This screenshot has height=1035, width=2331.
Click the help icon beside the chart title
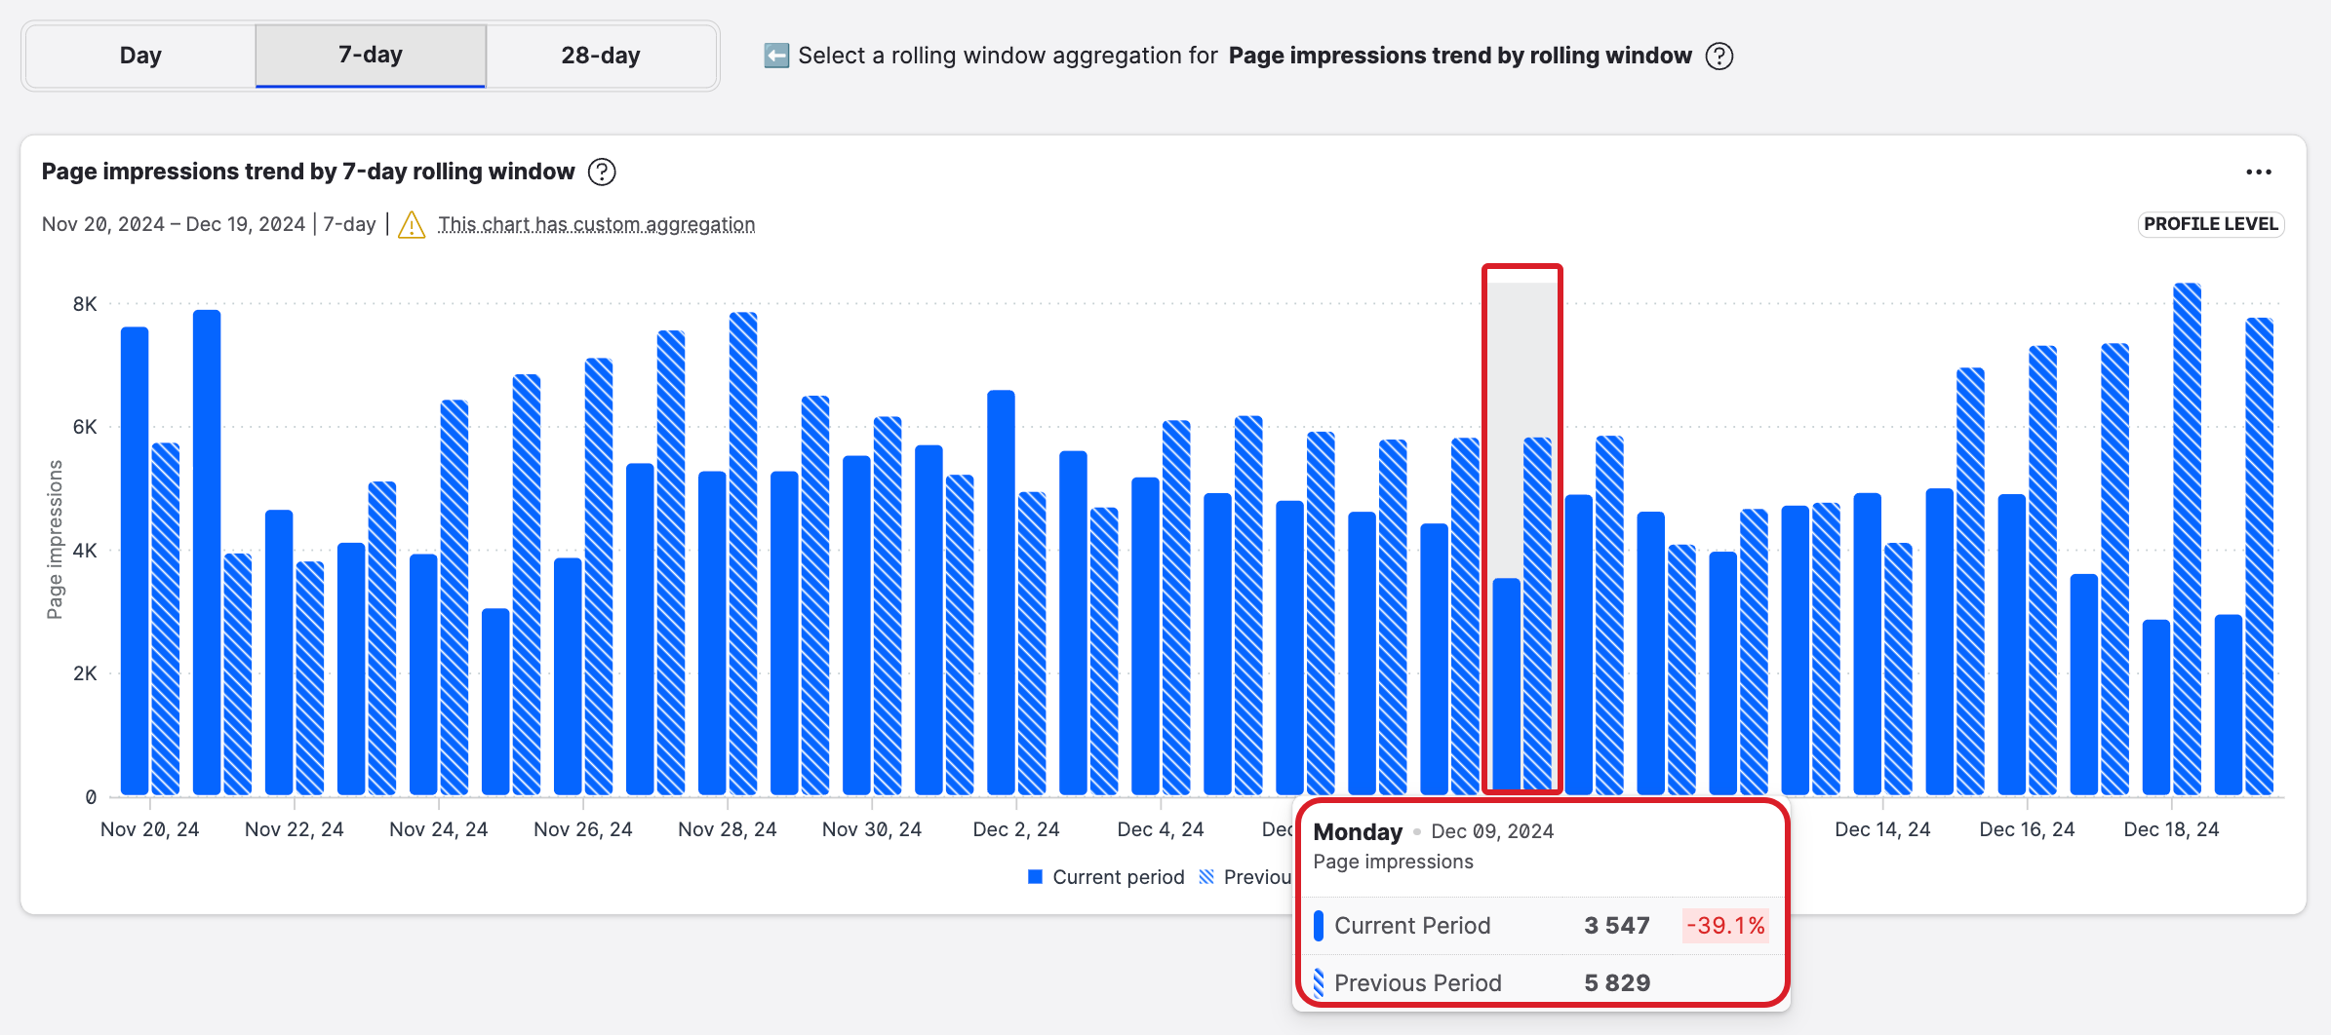602,172
